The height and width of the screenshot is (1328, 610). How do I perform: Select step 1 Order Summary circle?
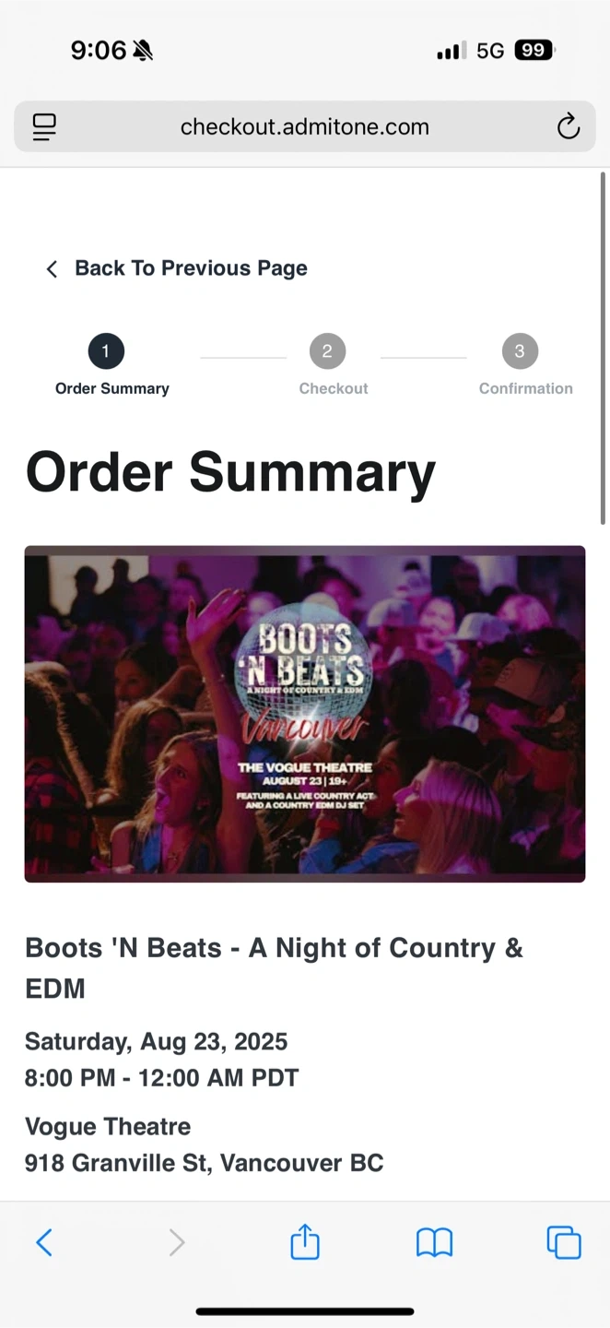click(106, 351)
